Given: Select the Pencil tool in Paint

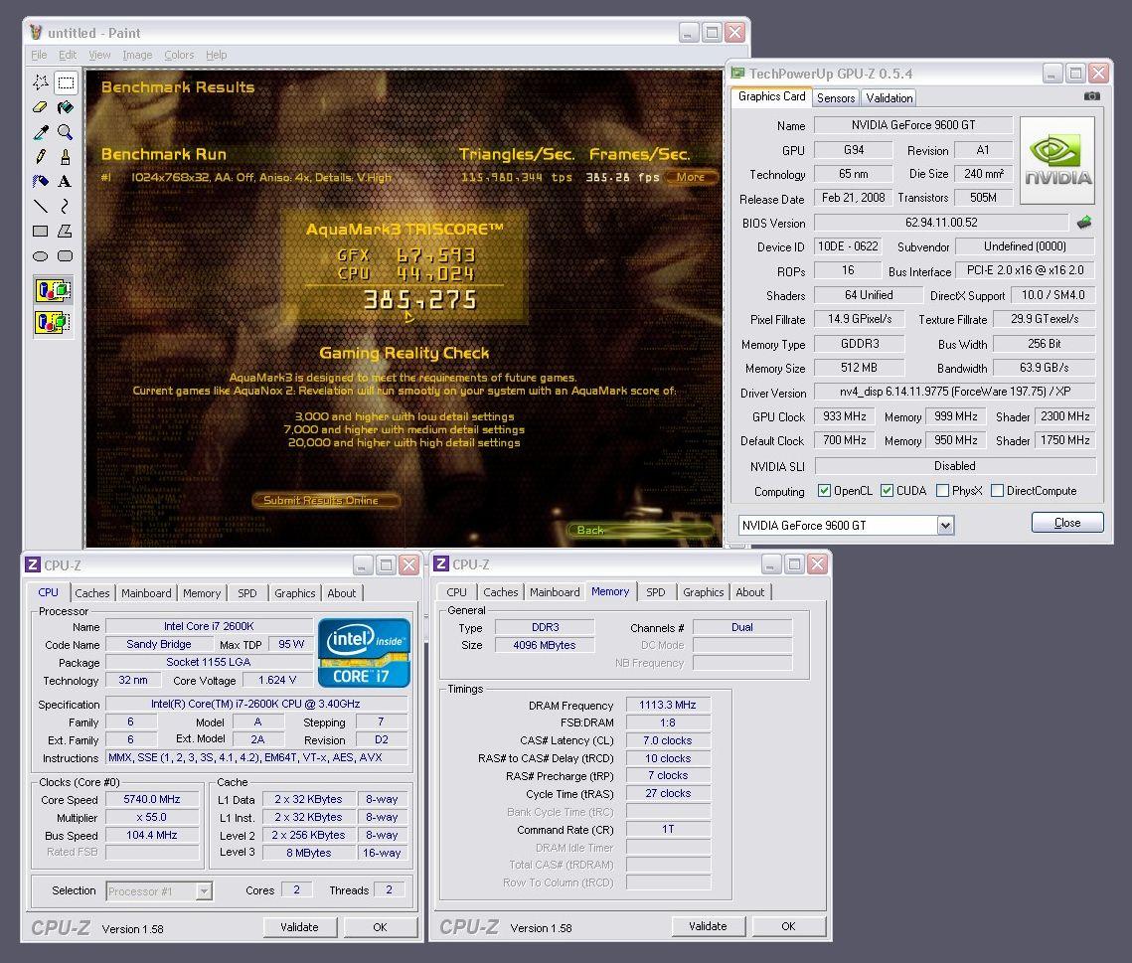Looking at the screenshot, I should coord(41,157).
